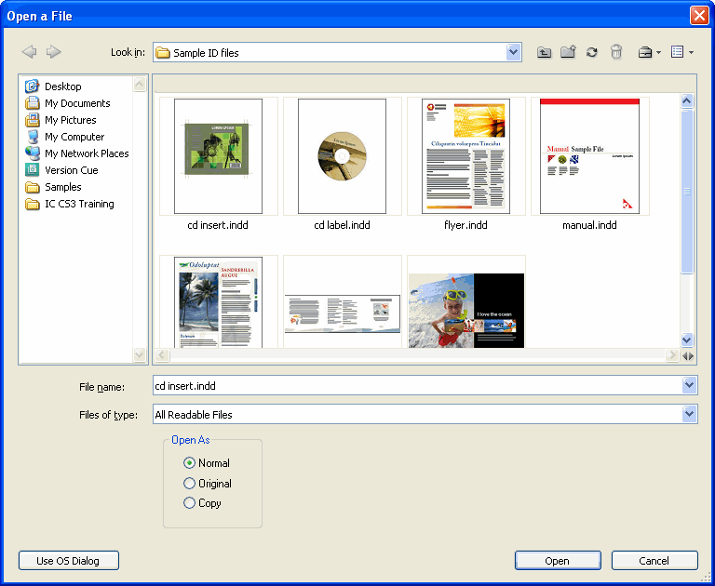Screen dimensions: 715x586
Task: Click the Cancel button
Action: tap(654, 561)
